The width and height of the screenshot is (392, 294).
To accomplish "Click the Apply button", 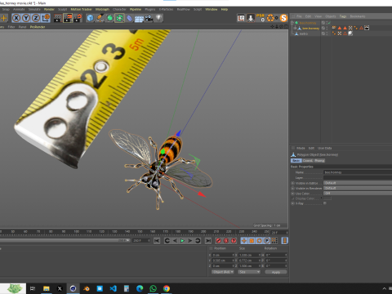I will click(x=276, y=272).
